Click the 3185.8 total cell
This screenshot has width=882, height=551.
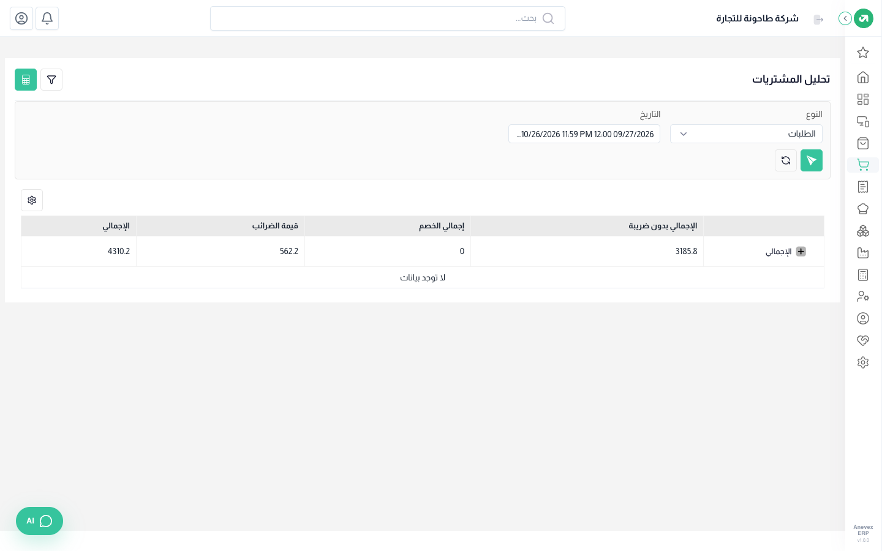(587, 252)
